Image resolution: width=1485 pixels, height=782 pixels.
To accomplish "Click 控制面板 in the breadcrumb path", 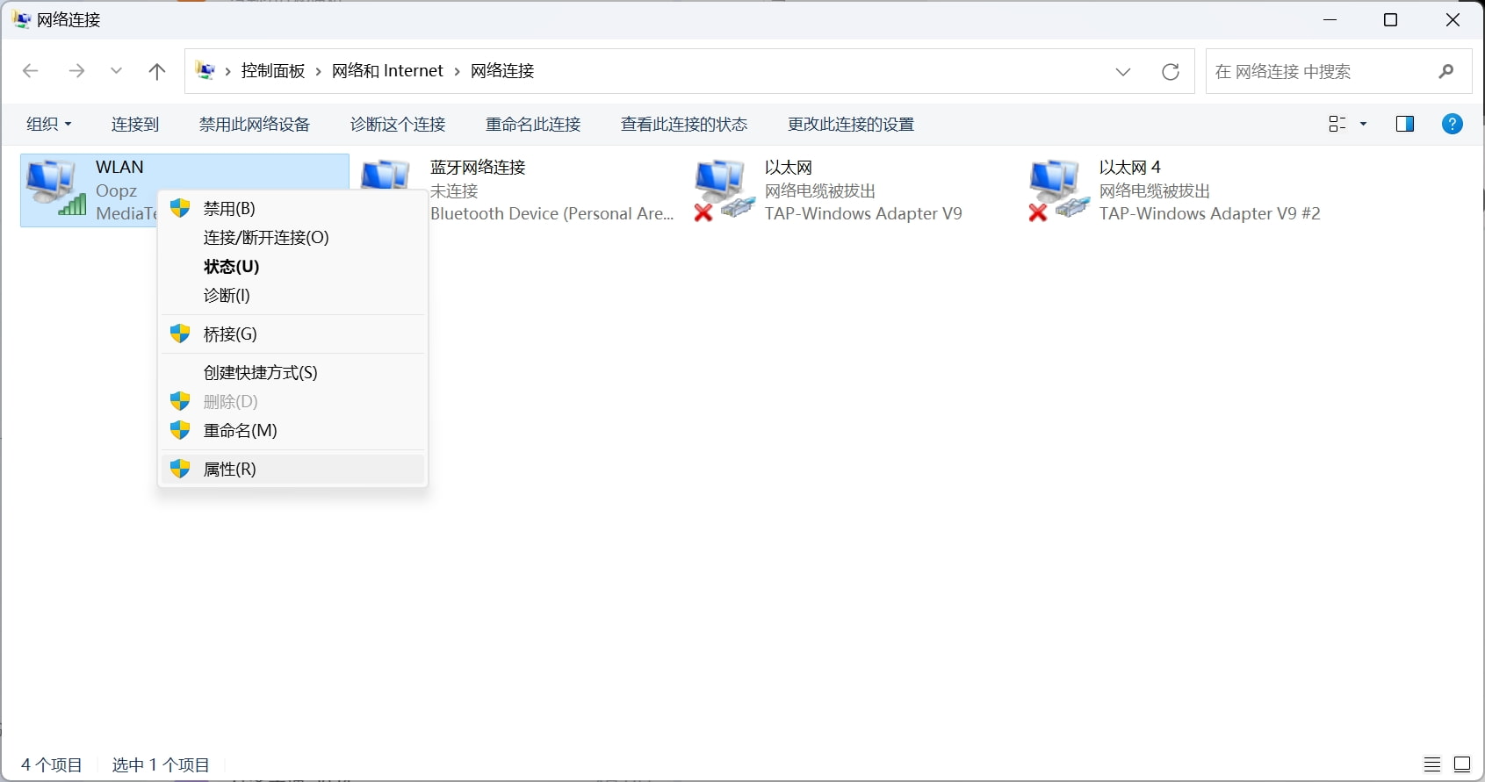I will 272,71.
